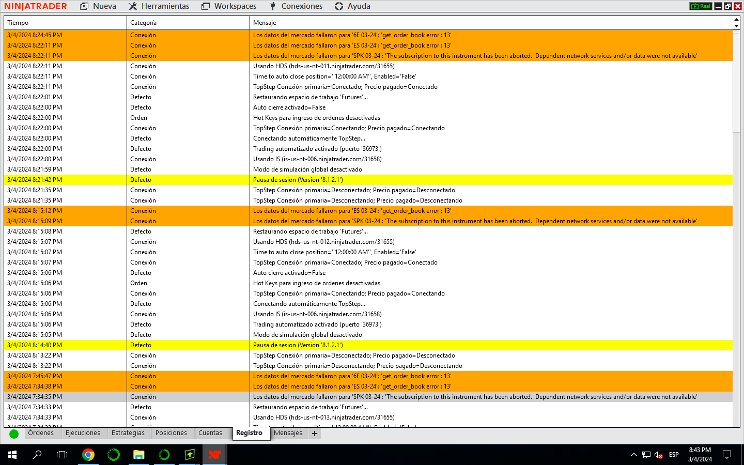Select the 3/4/2024 8:15:12 PM time cell

point(65,211)
